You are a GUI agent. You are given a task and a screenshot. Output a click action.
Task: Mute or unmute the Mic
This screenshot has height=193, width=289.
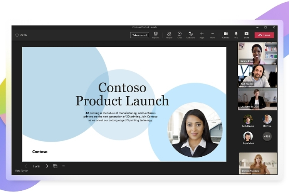236,35
